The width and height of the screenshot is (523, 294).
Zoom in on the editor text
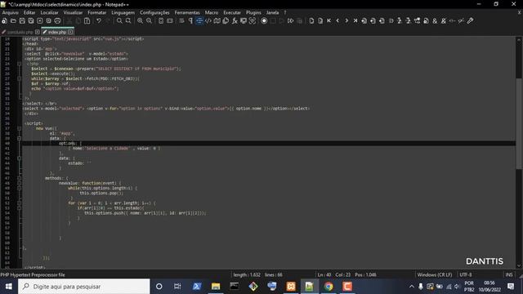tap(140, 20)
